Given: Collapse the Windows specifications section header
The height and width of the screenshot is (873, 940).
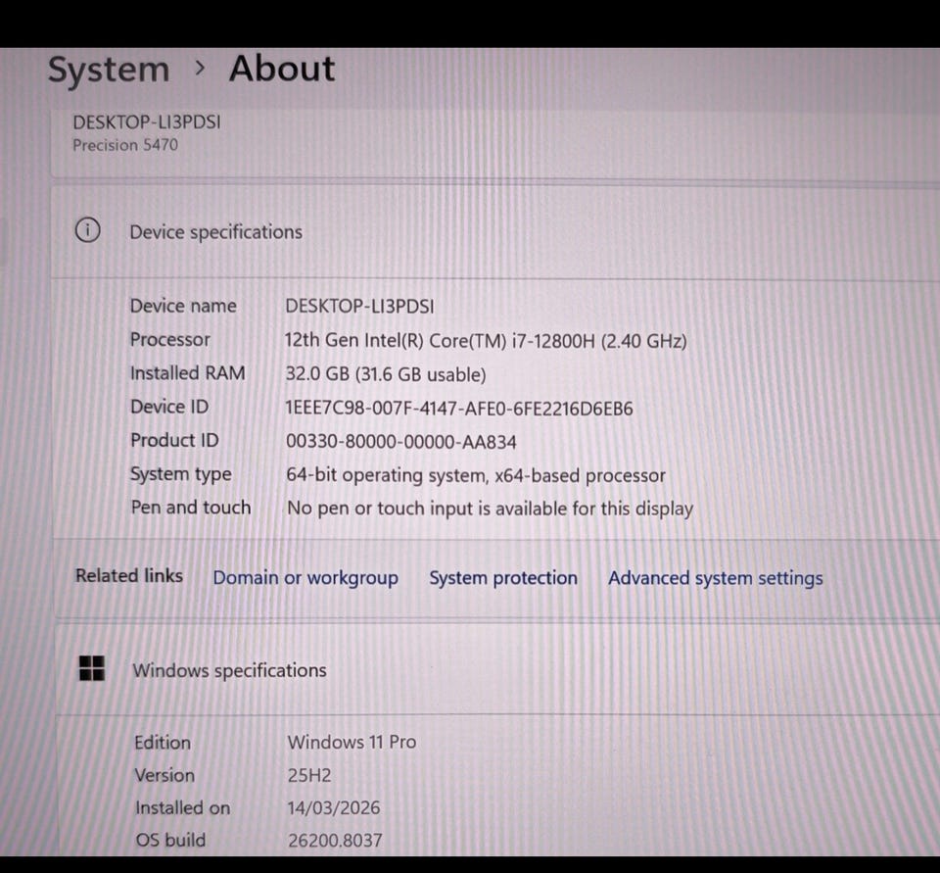Looking at the screenshot, I should [497, 669].
